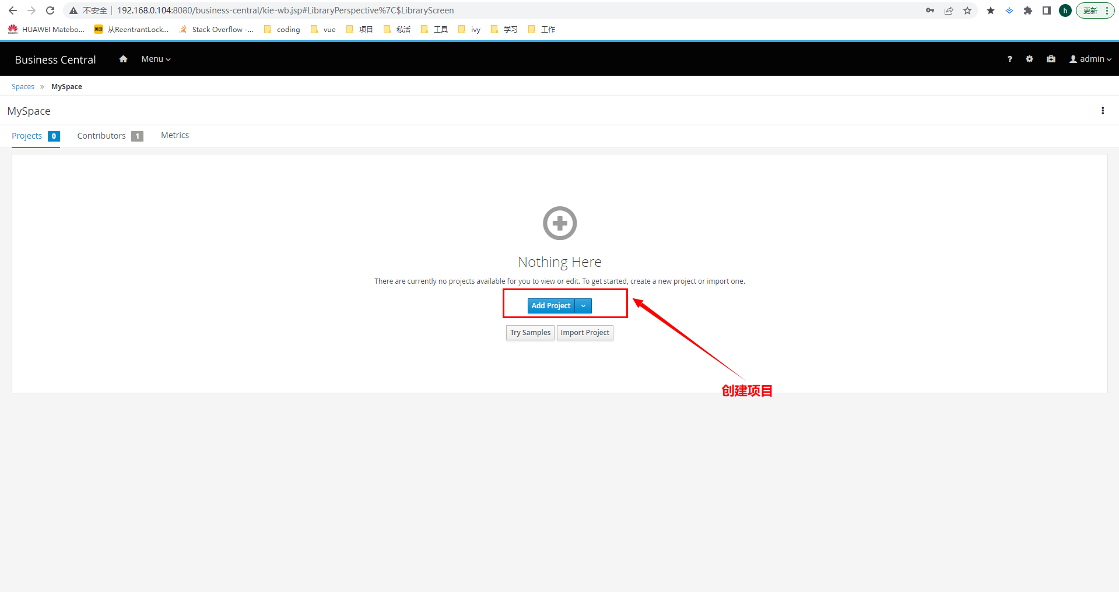Bookmark this page with star icon

coord(967,10)
